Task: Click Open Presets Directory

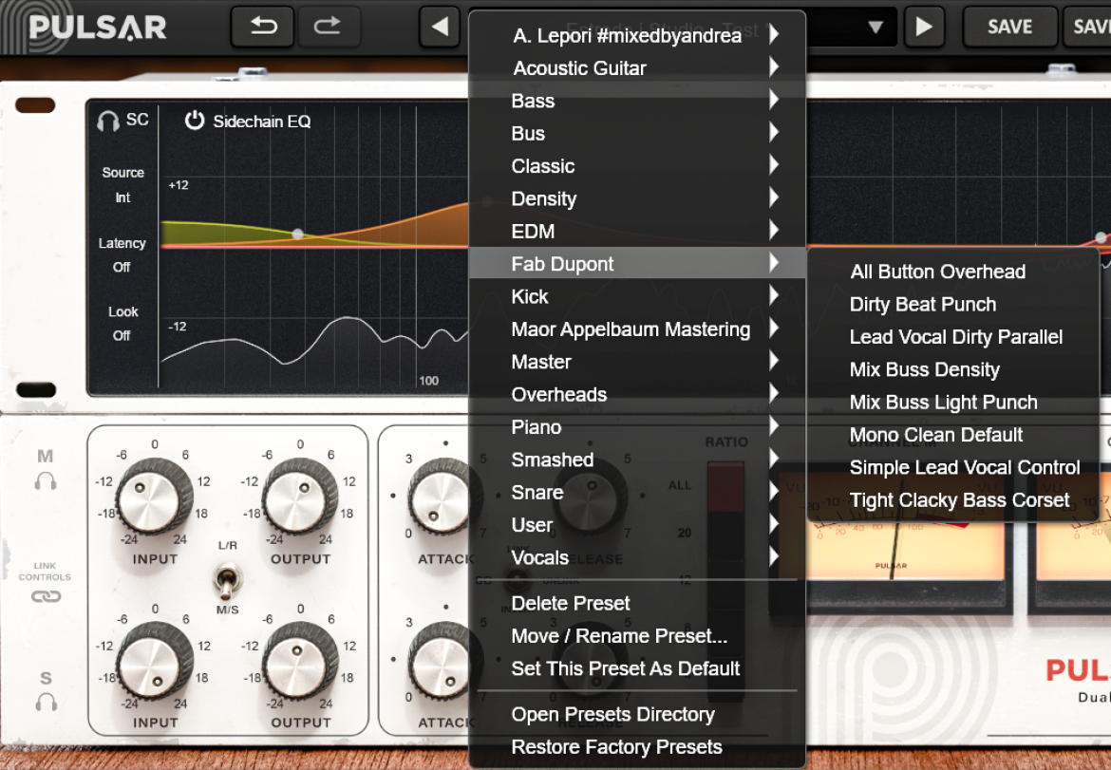Action: coord(637,714)
